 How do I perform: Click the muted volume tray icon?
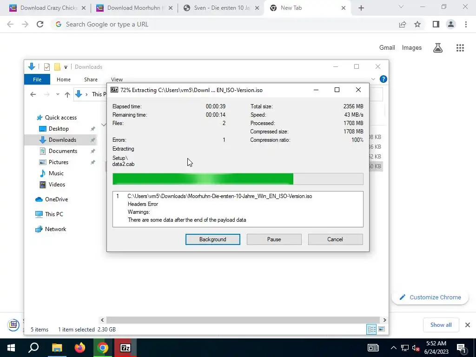point(416,348)
